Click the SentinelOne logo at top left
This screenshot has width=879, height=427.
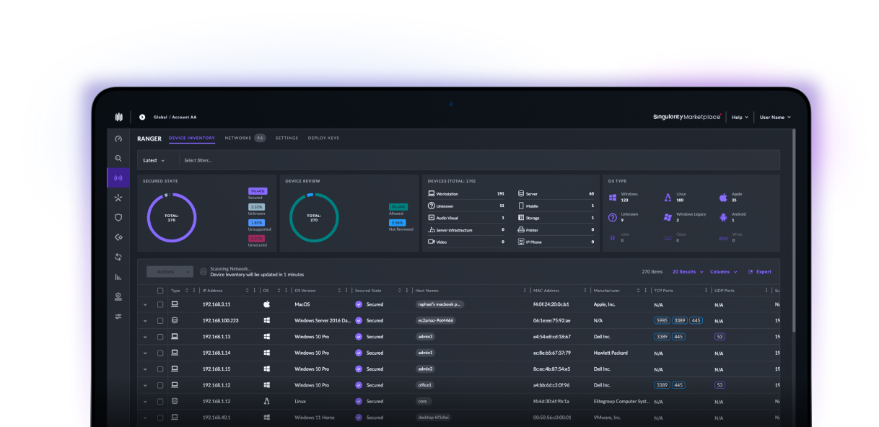[118, 117]
